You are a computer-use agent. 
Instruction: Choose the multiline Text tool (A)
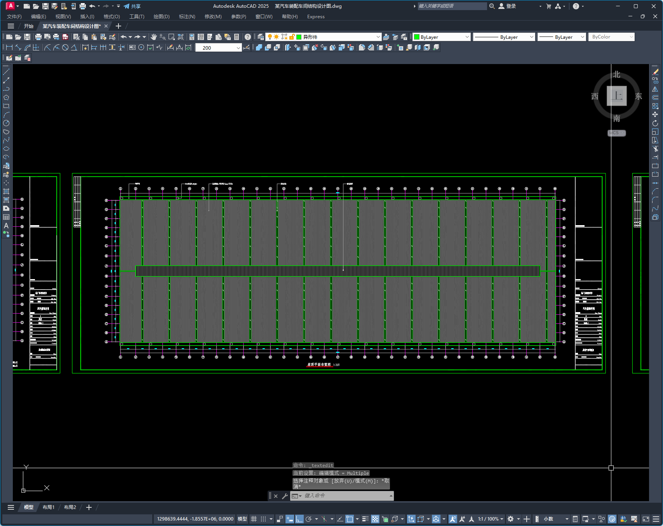(6, 226)
